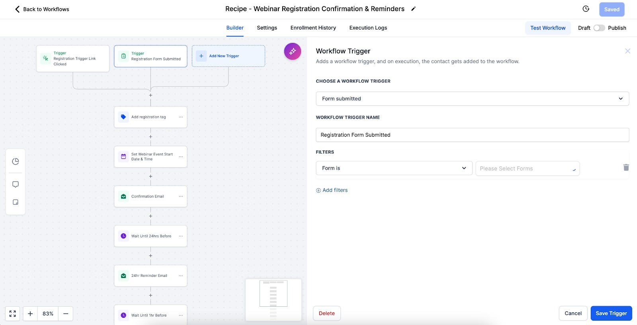The image size is (637, 325).
Task: Click the Save Trigger button
Action: 611,313
